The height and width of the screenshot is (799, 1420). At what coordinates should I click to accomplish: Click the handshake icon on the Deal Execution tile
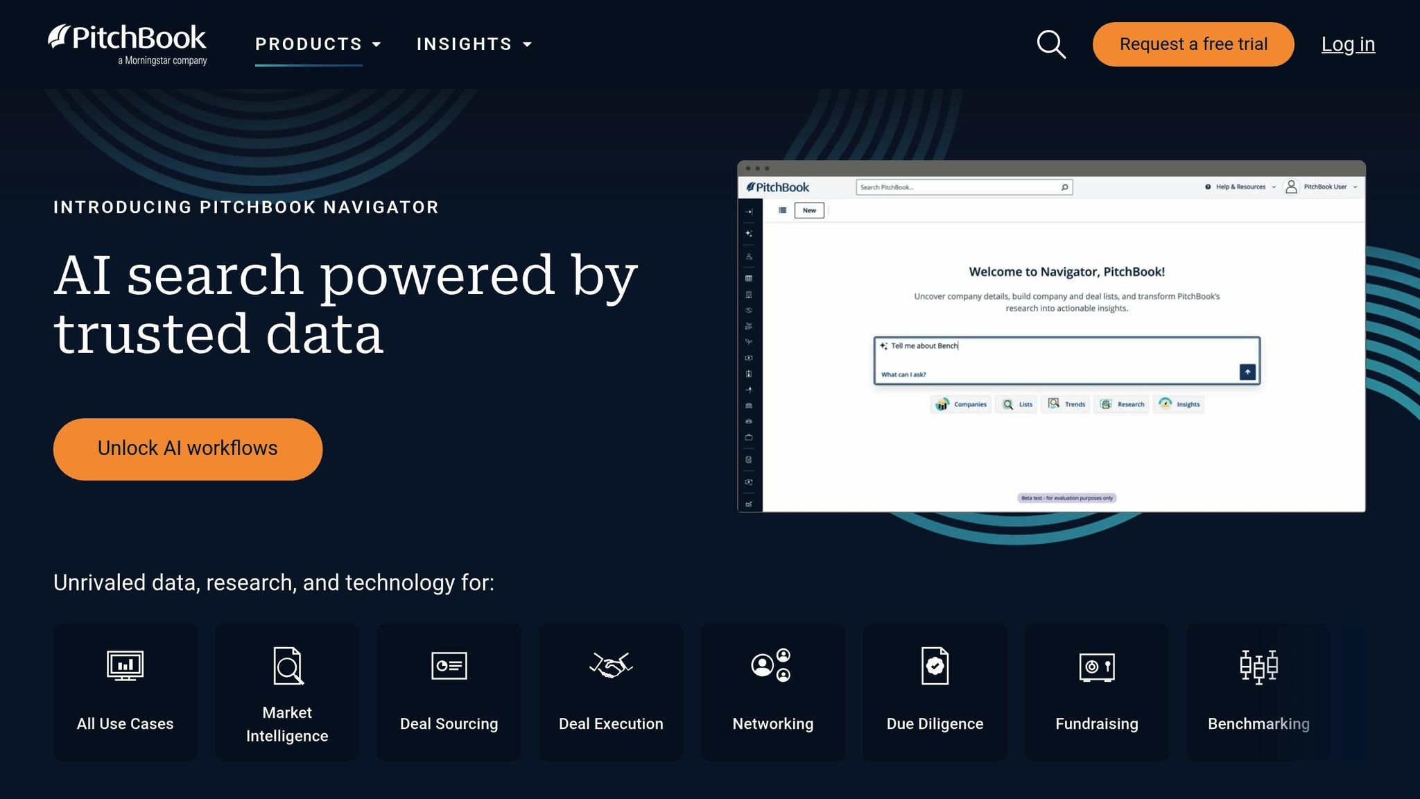[611, 666]
